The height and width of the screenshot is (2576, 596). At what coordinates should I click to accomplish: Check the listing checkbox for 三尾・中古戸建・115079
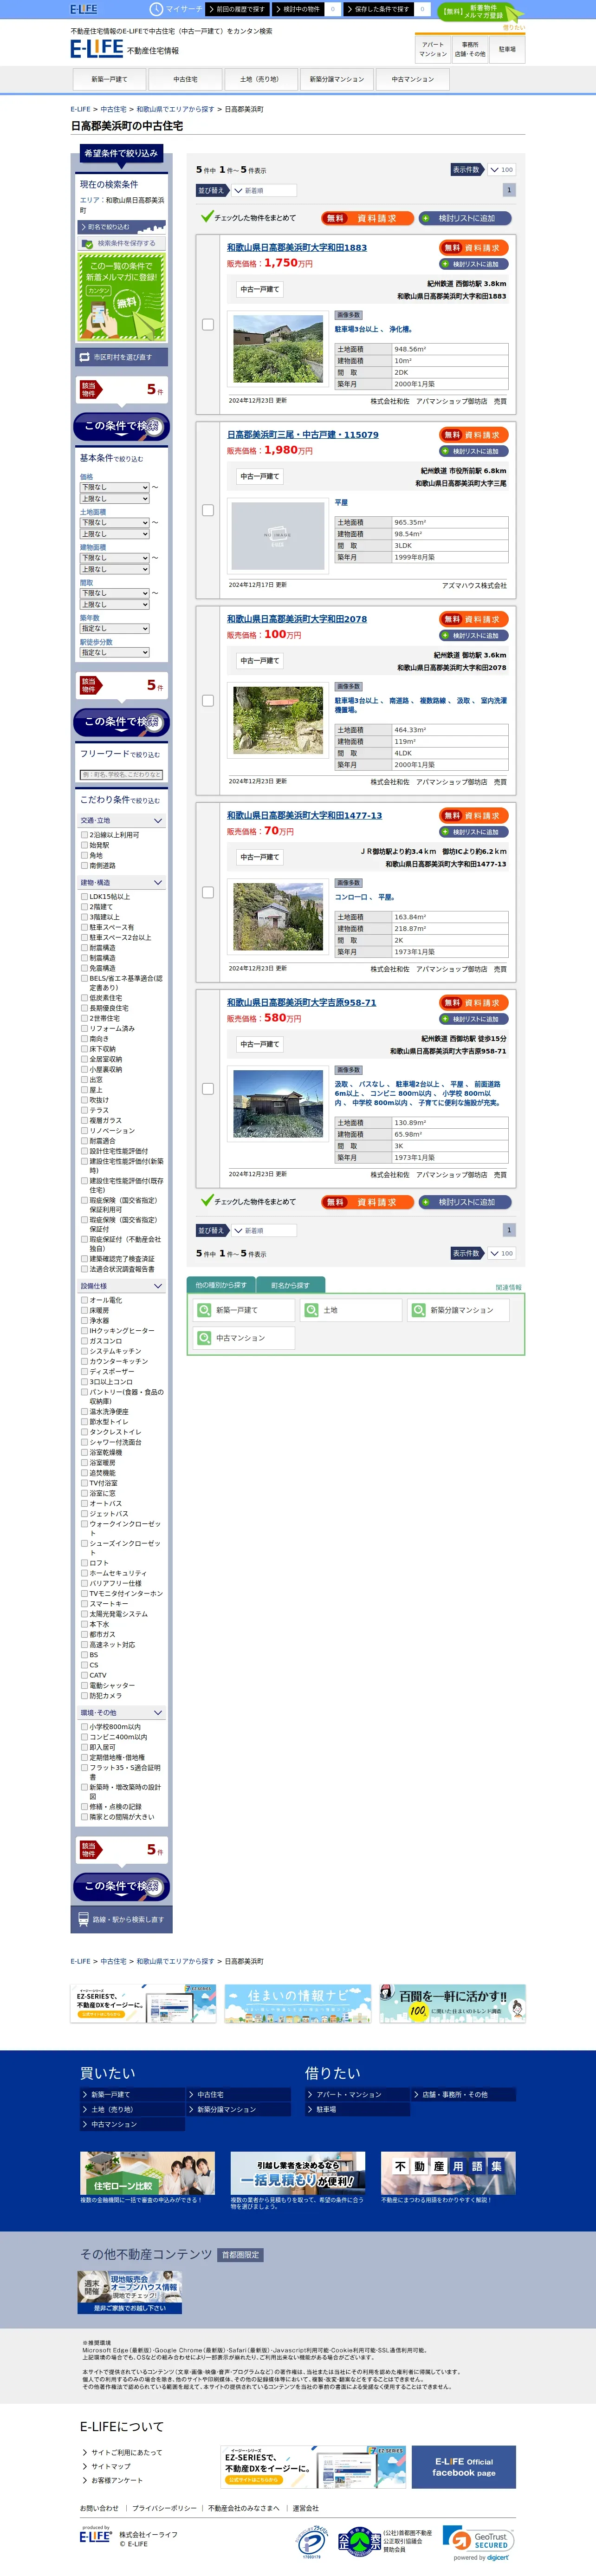[208, 510]
